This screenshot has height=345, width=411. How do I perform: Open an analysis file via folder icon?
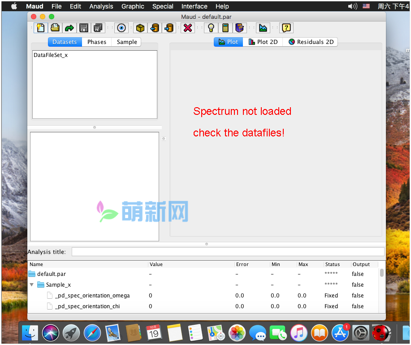pyautogui.click(x=55, y=28)
